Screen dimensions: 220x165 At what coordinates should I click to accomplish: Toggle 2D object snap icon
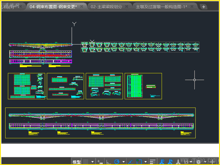click(139, 162)
